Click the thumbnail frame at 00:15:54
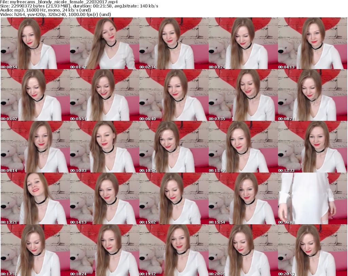 243,198
